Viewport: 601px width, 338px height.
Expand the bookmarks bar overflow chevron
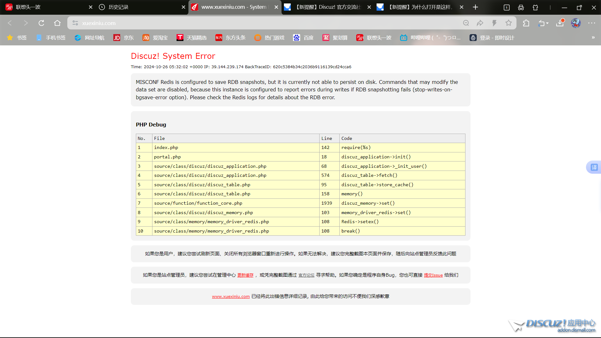(x=593, y=38)
